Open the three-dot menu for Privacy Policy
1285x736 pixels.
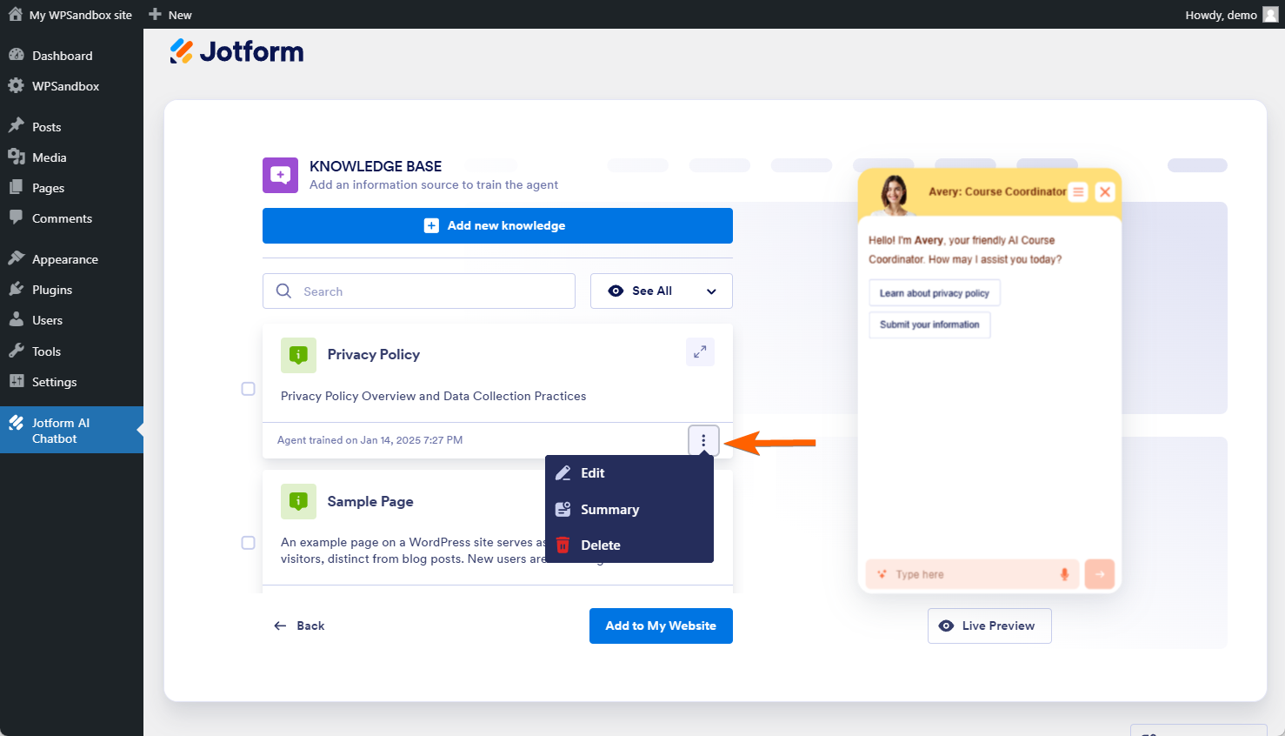(x=703, y=440)
